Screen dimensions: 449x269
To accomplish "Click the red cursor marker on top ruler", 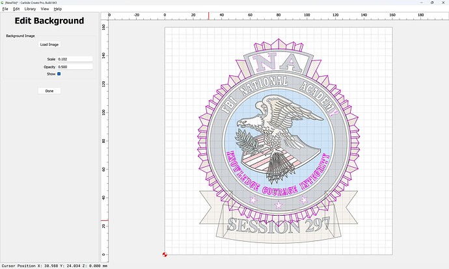I will point(208,16).
